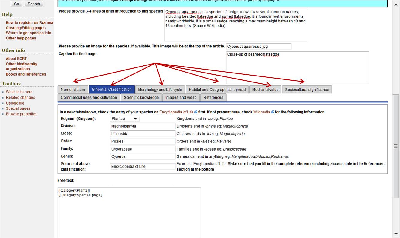Open Where to get species info link
This screenshot has width=400, height=238.
pos(28,33)
